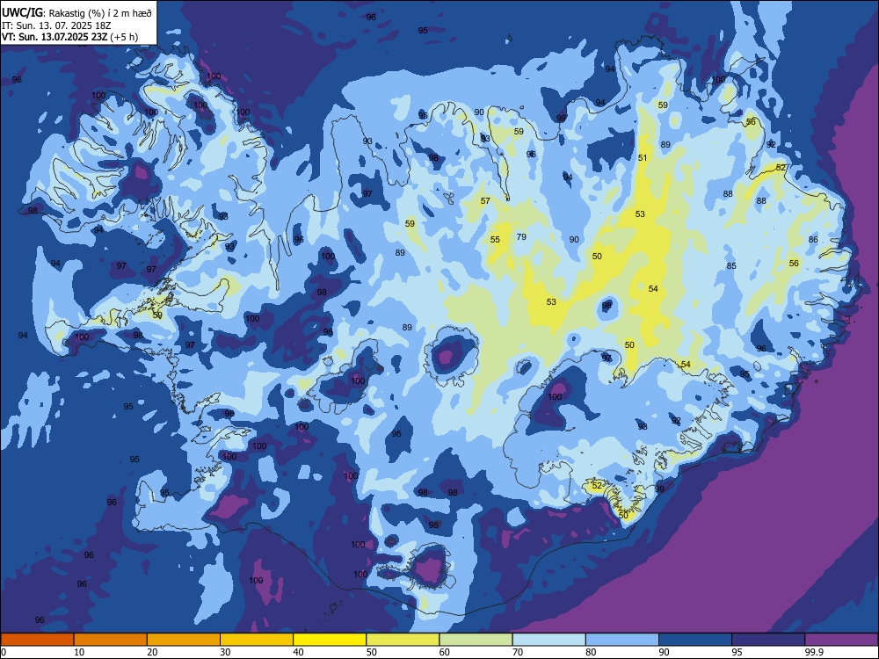Click the '86' humidity value on the map
This screenshot has height=659, width=879.
point(813,240)
